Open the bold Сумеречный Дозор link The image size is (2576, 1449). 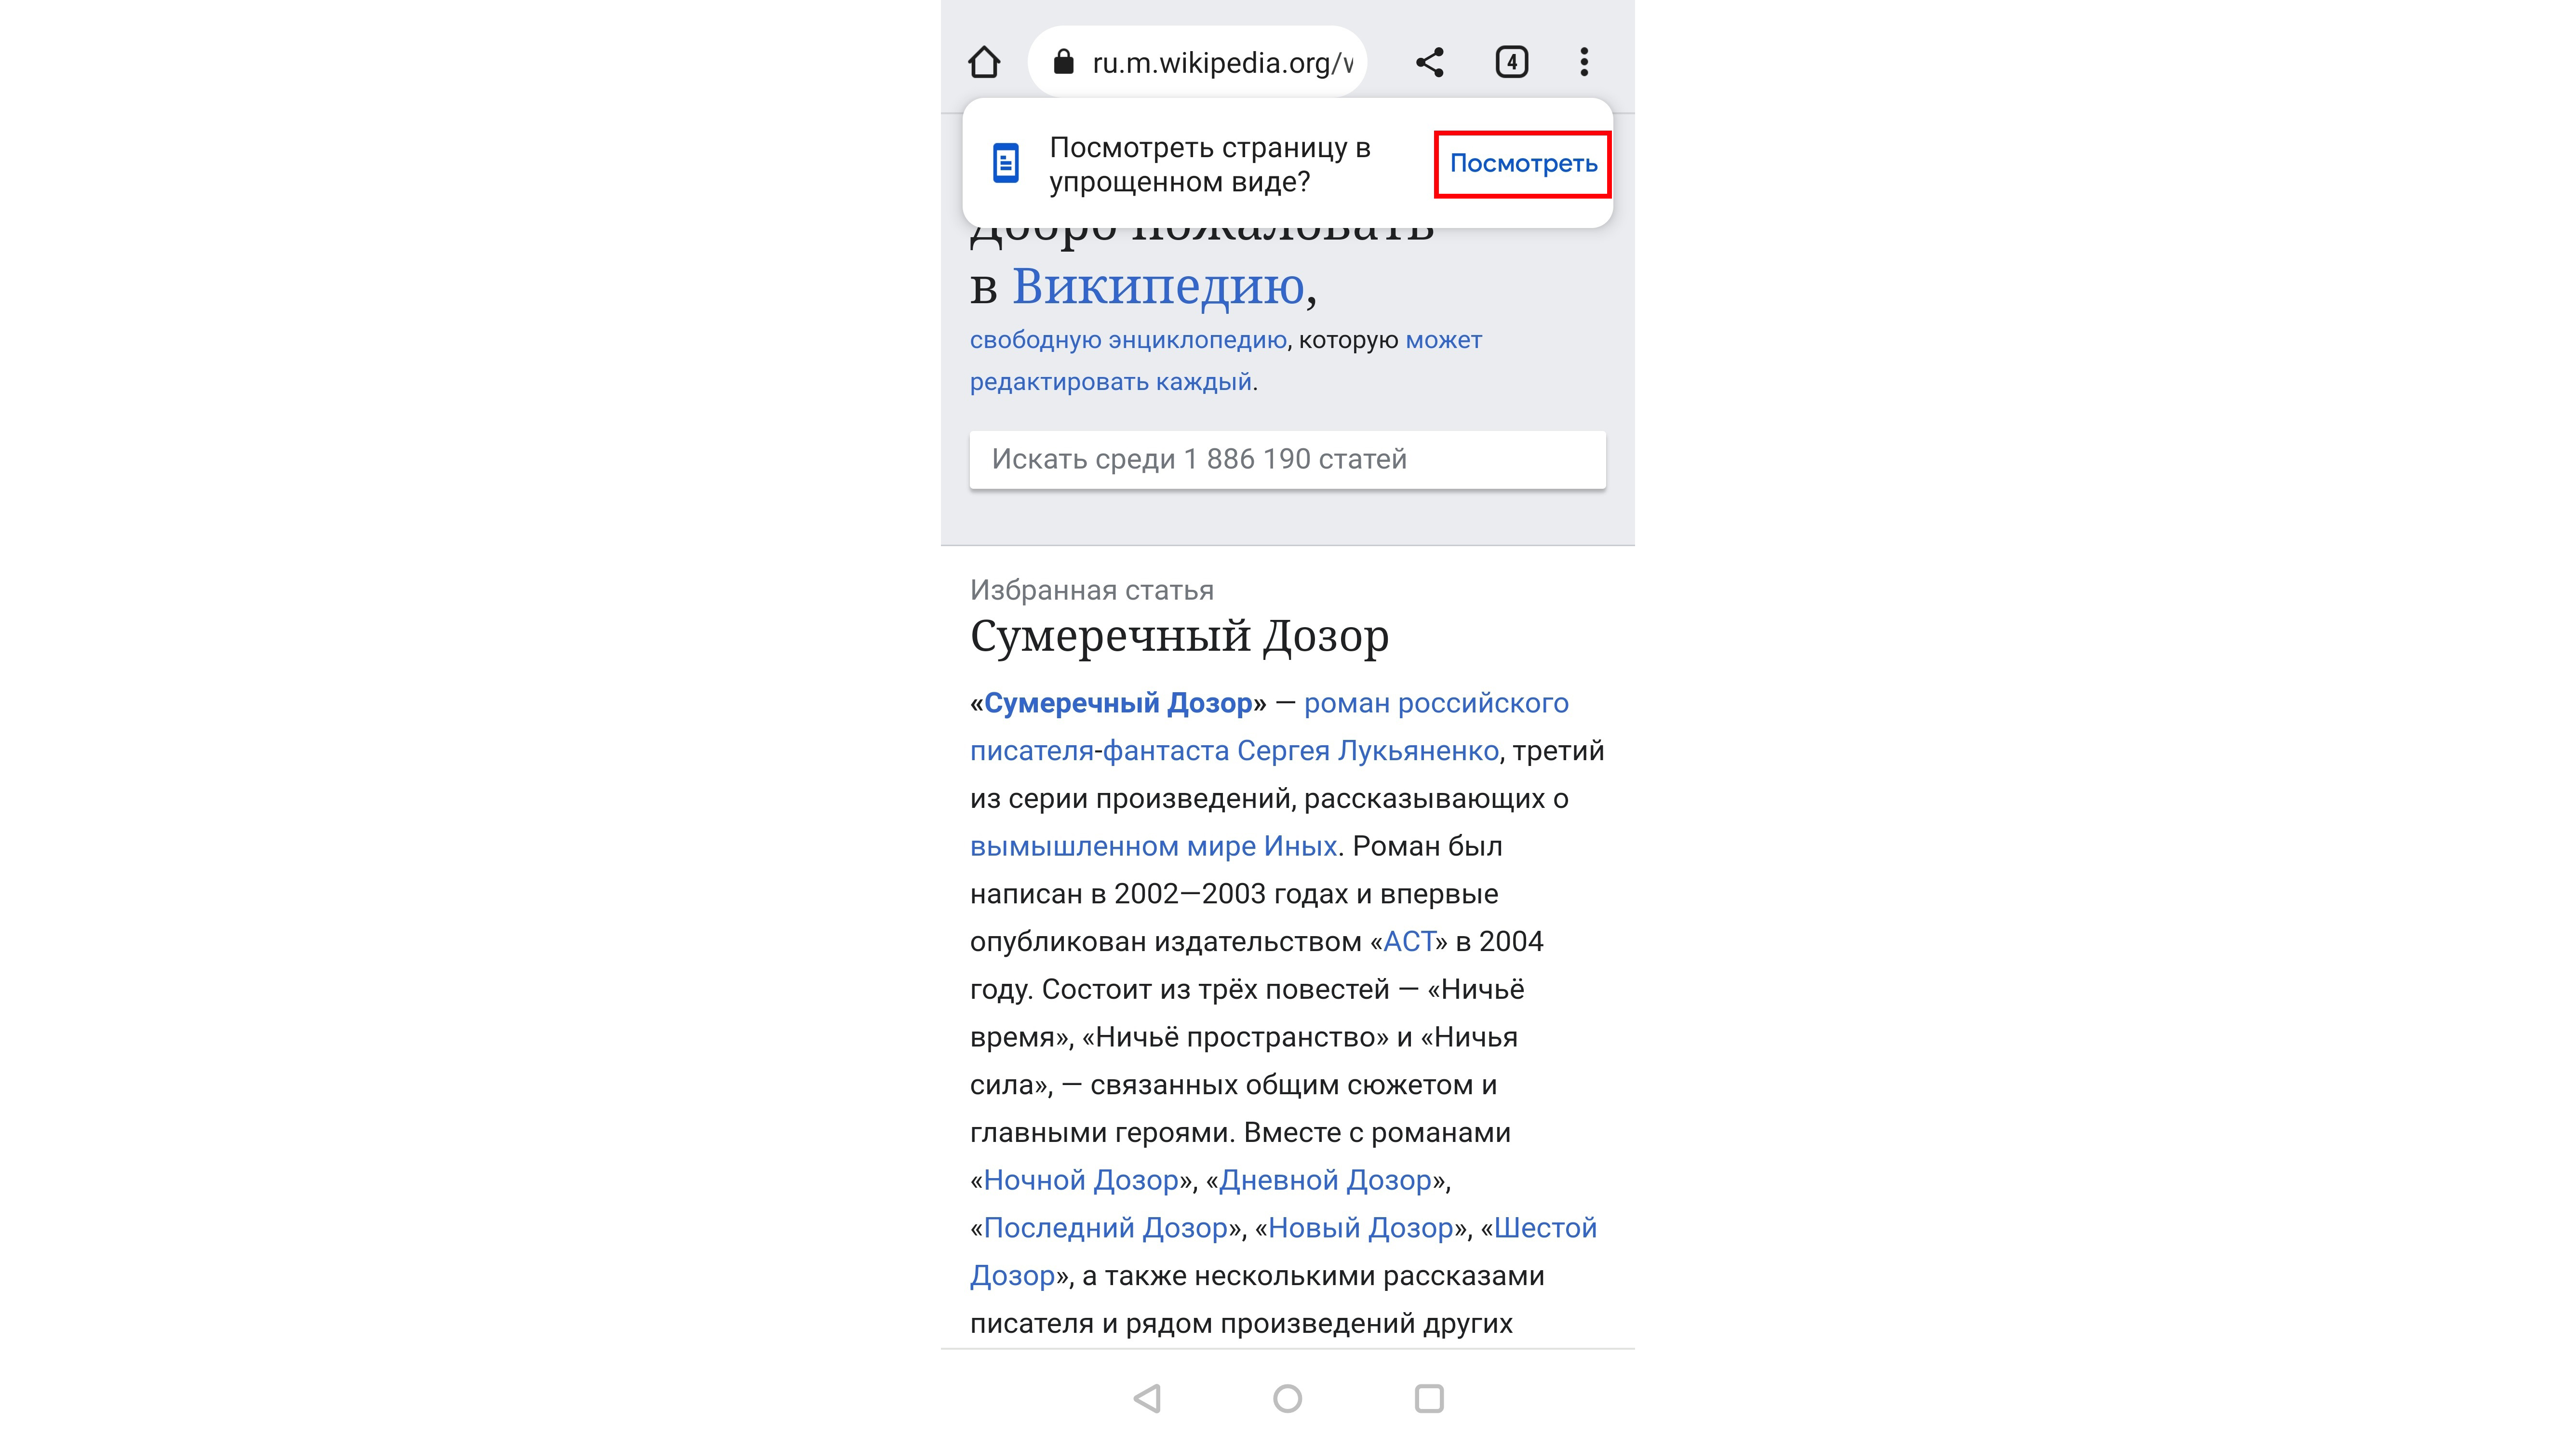[x=1118, y=703]
